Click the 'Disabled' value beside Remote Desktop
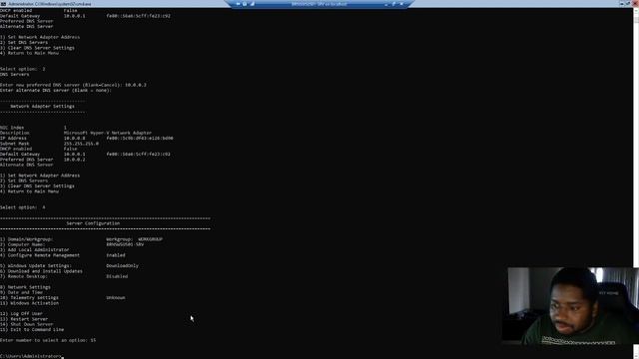The height and width of the screenshot is (359, 639). [117, 276]
